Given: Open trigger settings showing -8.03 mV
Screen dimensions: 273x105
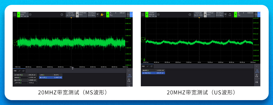Looking at the screenshot, I should (245, 15).
